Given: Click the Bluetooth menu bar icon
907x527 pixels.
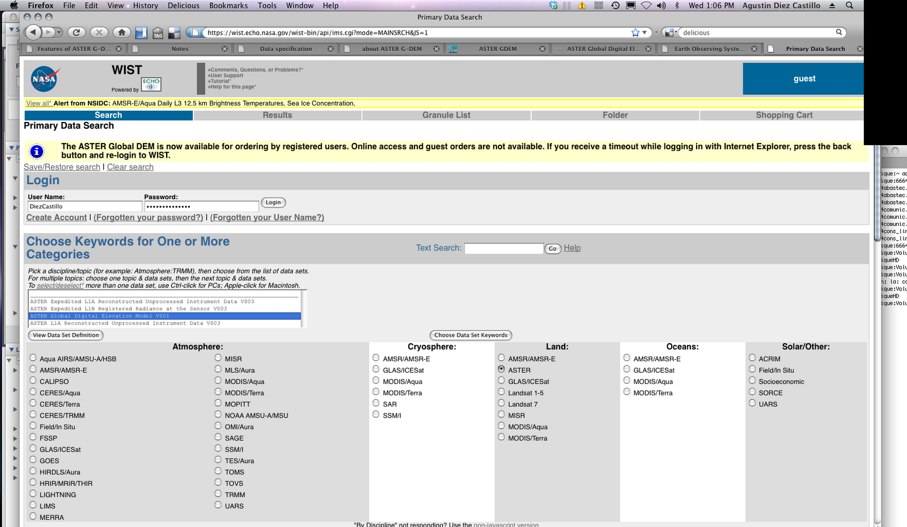Looking at the screenshot, I should pos(677,5).
